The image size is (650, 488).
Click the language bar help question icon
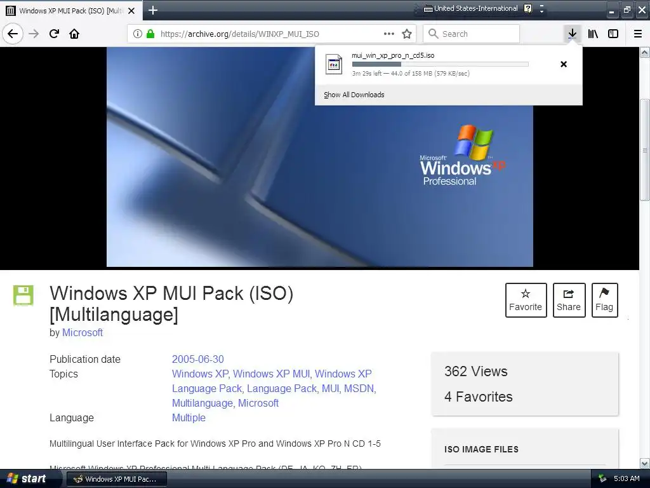(527, 8)
